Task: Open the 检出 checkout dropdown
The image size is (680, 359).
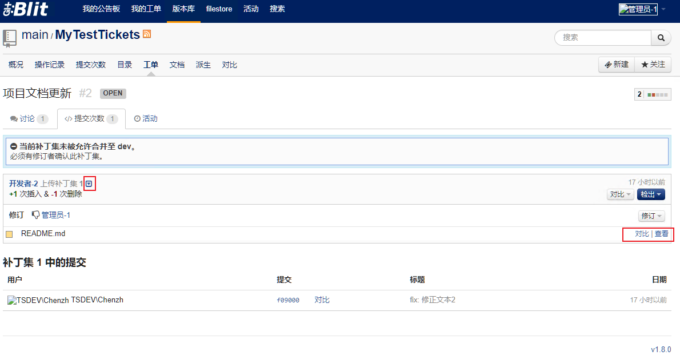Action: 651,194
